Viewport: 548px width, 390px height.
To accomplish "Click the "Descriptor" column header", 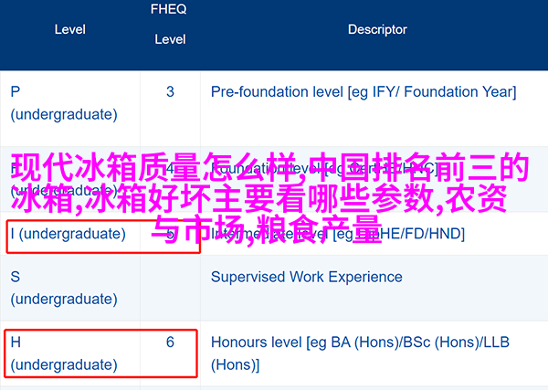I will click(x=377, y=29).
